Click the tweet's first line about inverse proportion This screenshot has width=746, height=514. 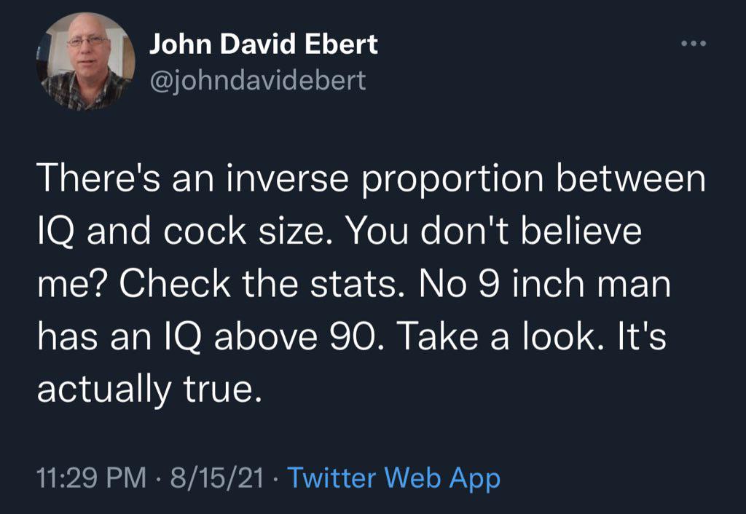tap(371, 181)
